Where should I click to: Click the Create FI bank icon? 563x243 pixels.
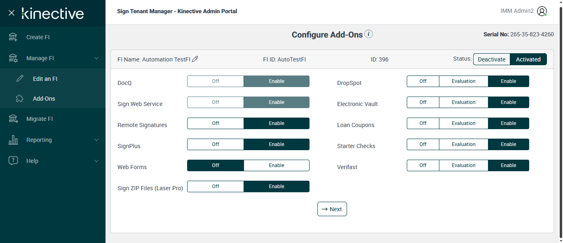point(13,37)
